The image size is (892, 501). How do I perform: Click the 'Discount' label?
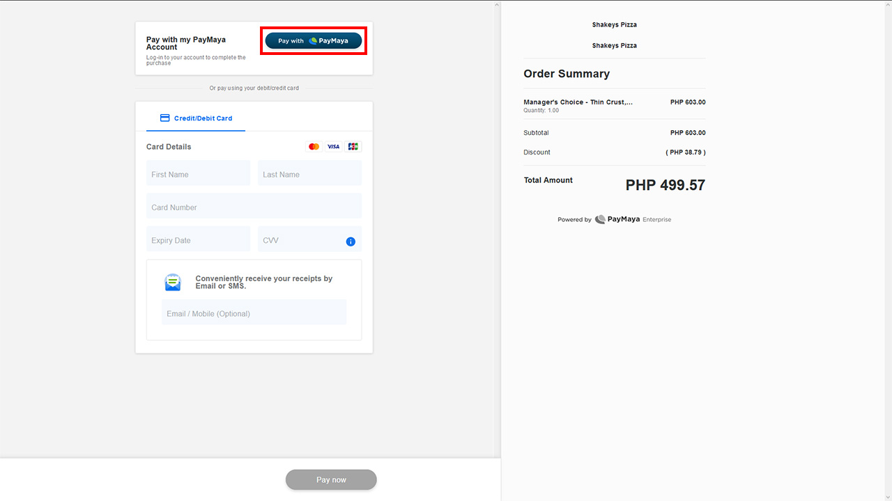pyautogui.click(x=537, y=152)
